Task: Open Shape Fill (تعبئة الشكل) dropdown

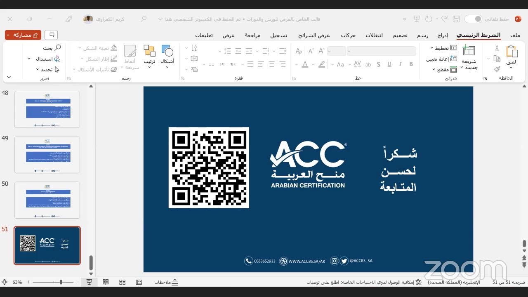Action: click(x=97, y=48)
